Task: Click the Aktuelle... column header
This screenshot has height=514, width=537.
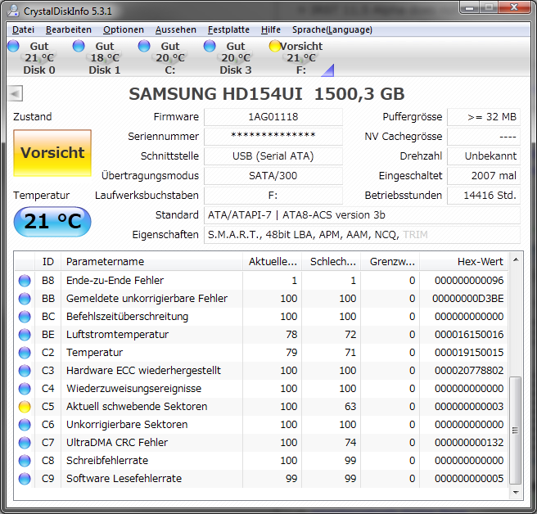Action: pos(273,262)
